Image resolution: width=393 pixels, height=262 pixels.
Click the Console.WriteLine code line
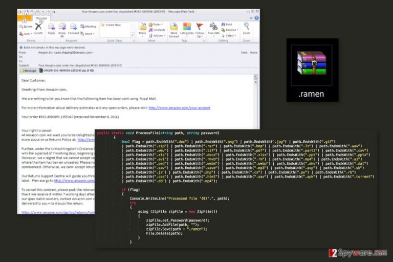coord(180,199)
